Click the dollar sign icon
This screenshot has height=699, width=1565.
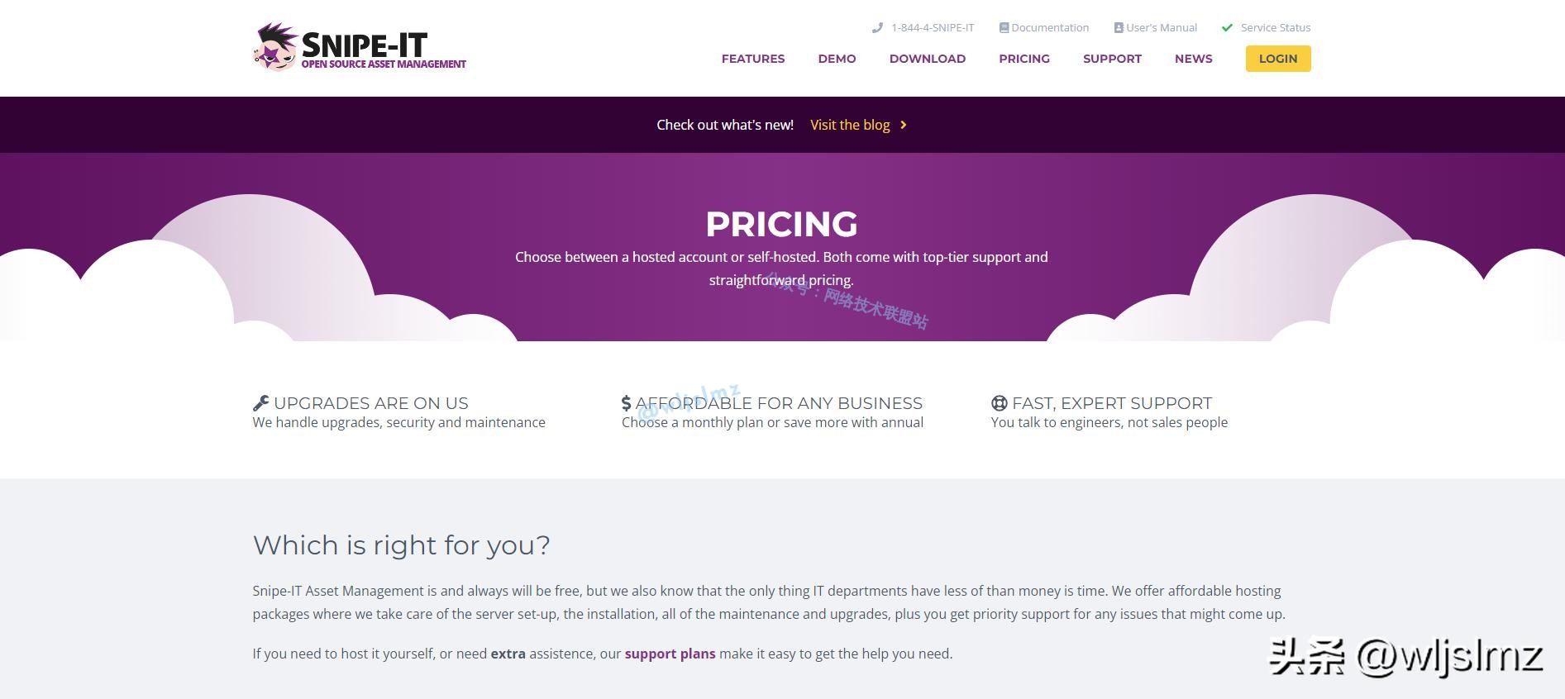(627, 403)
